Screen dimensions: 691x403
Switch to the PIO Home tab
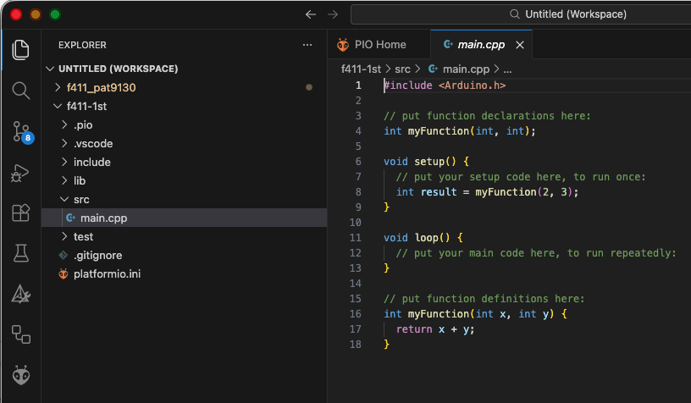pos(379,45)
